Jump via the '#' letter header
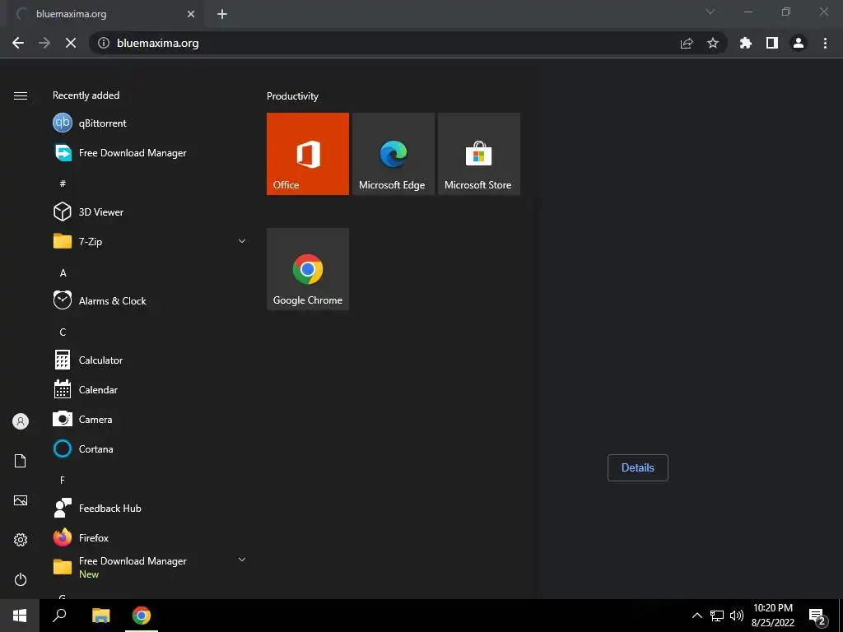This screenshot has height=632, width=843. (63, 184)
